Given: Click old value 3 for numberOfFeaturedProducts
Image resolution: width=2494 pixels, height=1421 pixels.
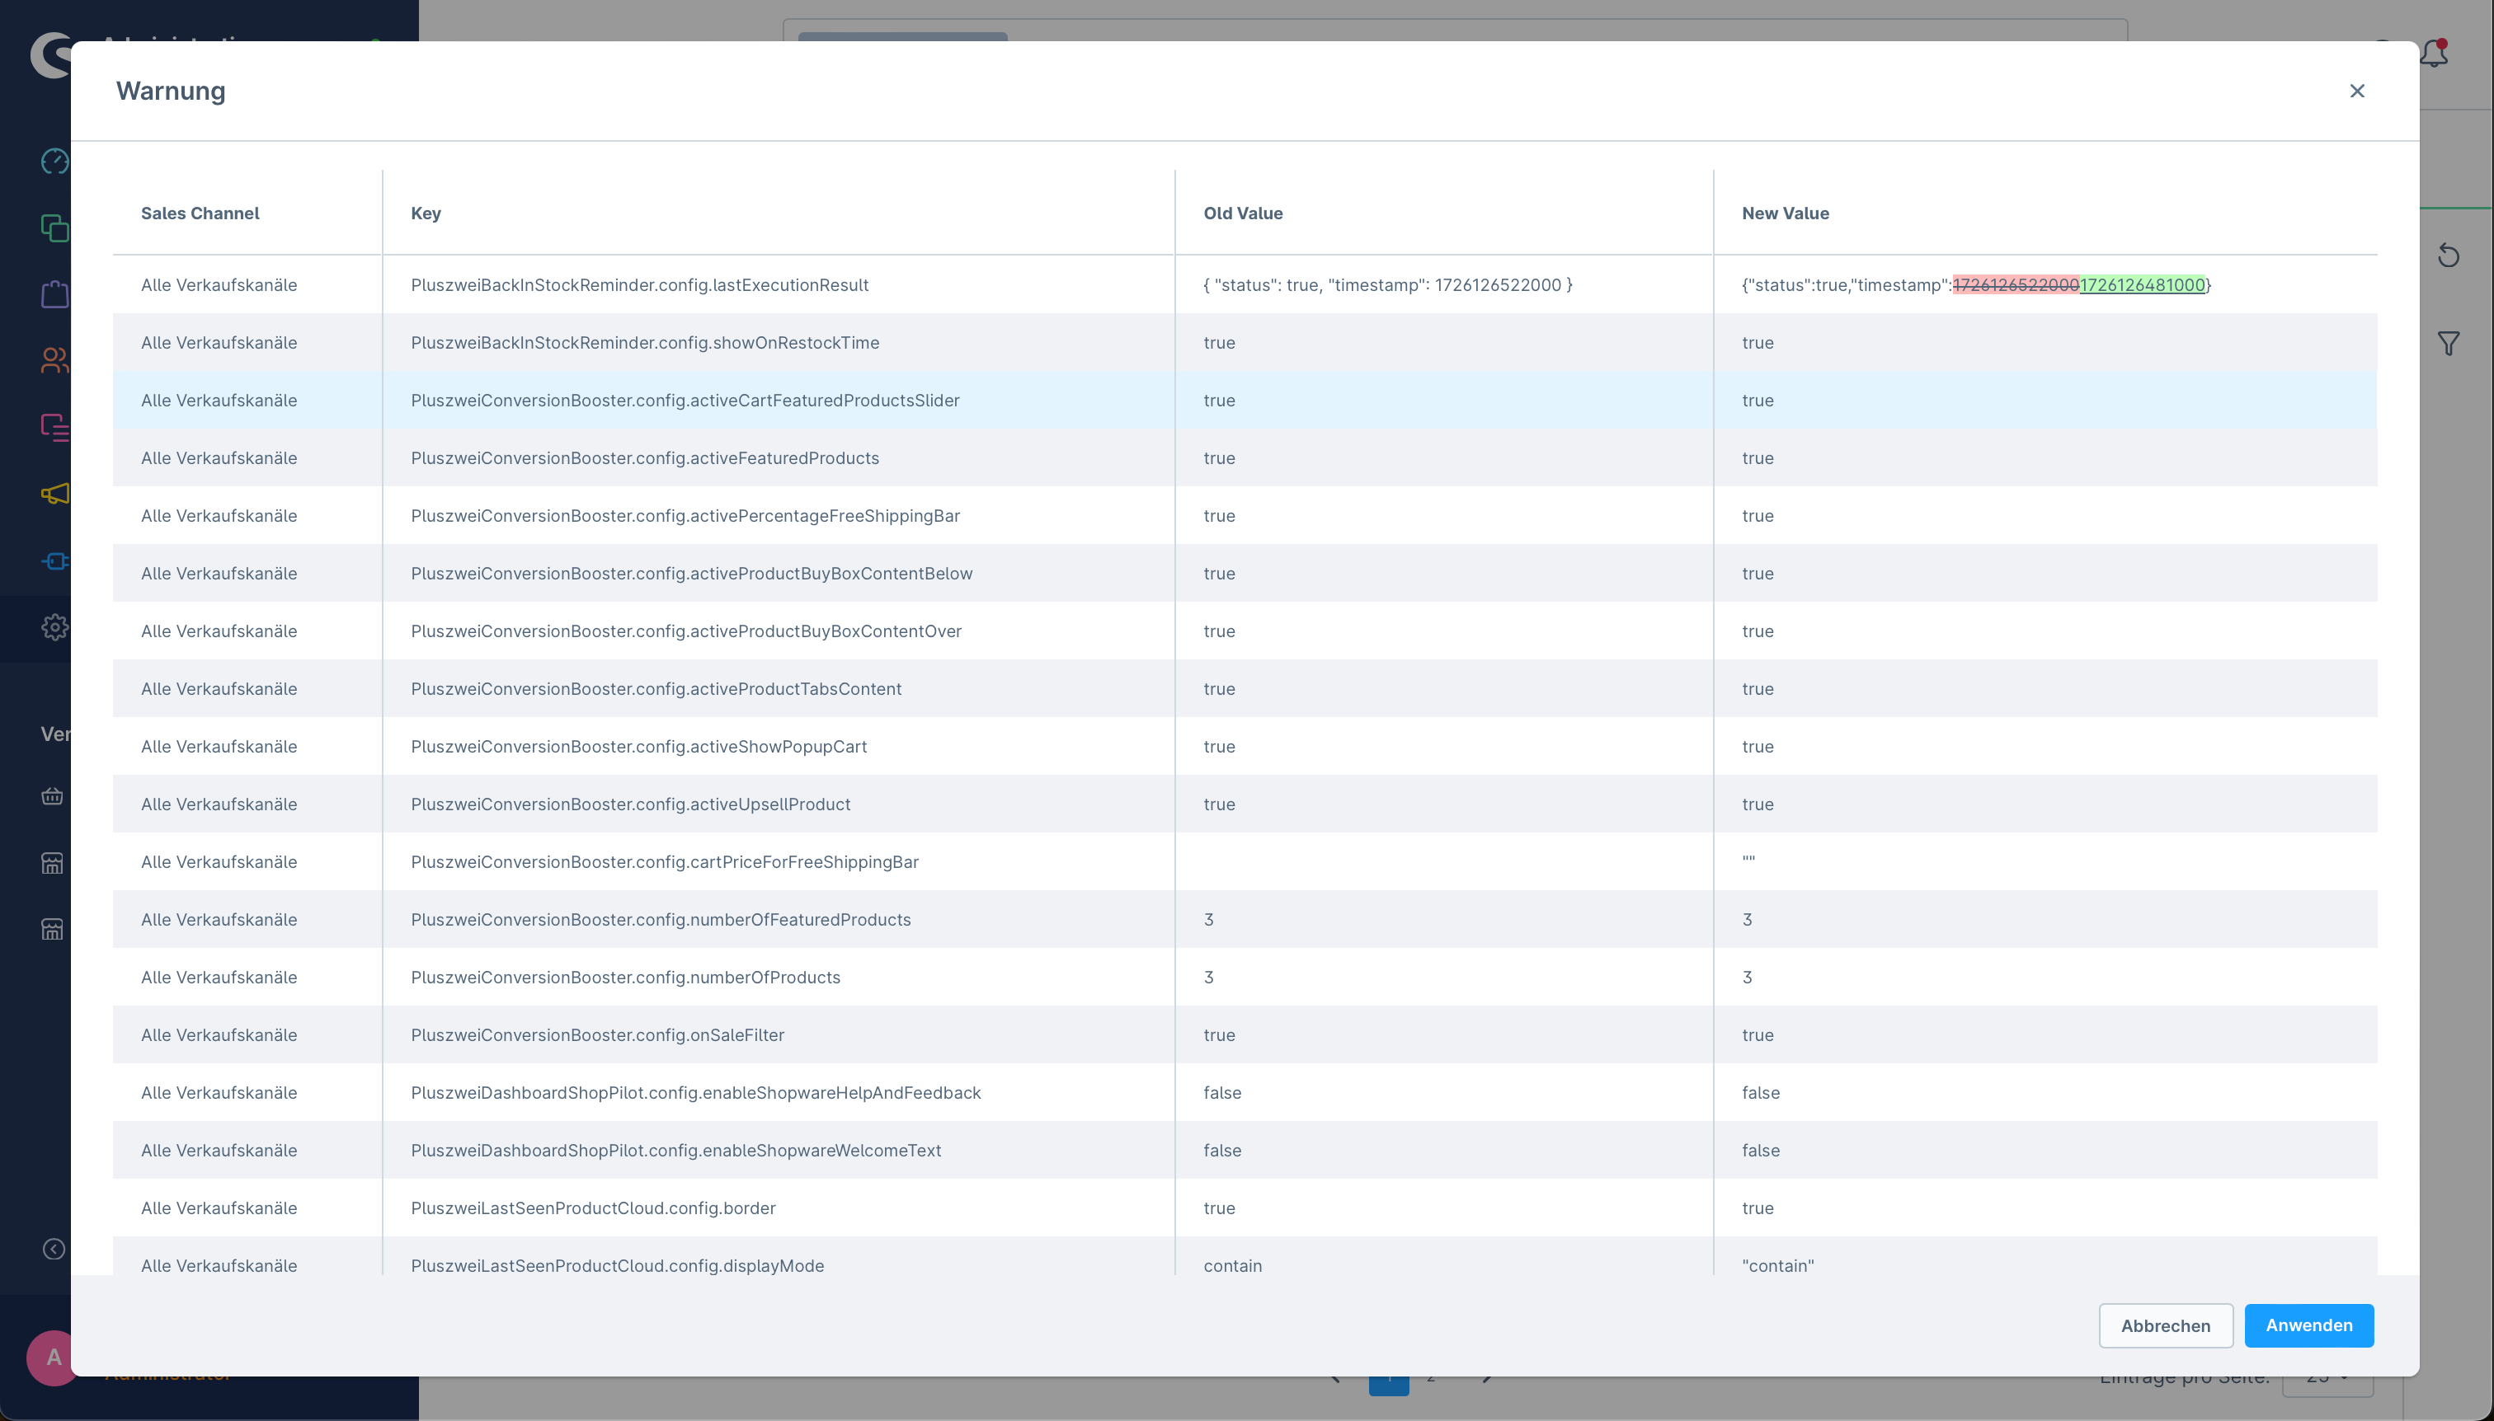Looking at the screenshot, I should click(x=1208, y=919).
